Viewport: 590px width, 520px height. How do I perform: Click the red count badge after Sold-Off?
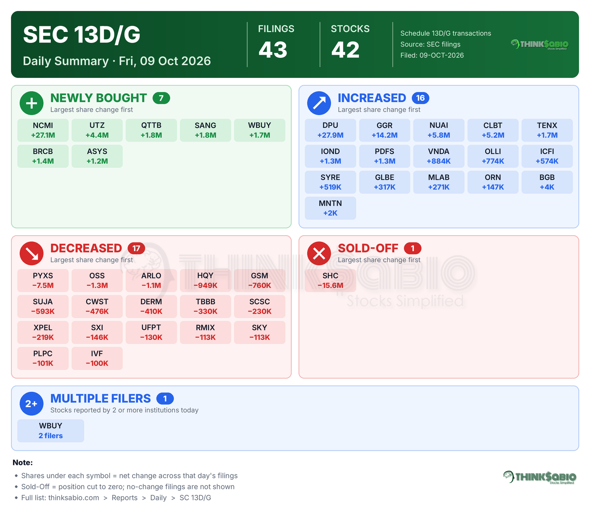413,248
